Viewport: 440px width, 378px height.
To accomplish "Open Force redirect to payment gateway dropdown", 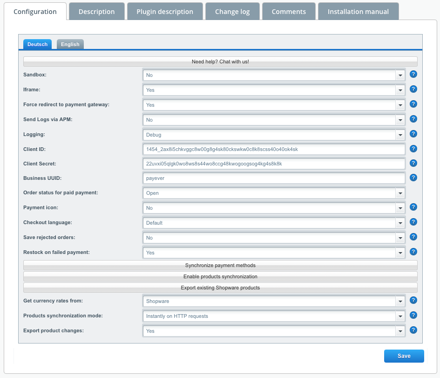I will (400, 105).
